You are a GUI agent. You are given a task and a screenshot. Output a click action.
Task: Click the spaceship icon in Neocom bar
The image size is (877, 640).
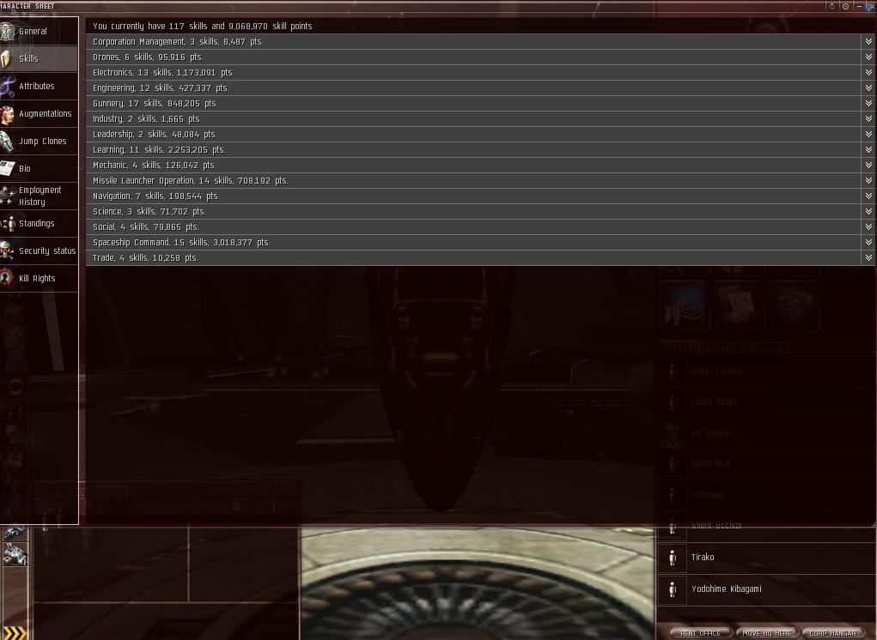click(14, 532)
